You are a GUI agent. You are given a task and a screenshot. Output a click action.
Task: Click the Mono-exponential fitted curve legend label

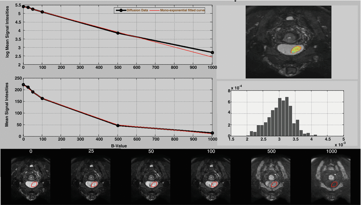[x=182, y=11]
